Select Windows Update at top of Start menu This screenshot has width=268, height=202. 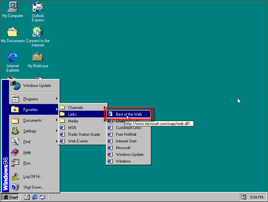[34, 86]
